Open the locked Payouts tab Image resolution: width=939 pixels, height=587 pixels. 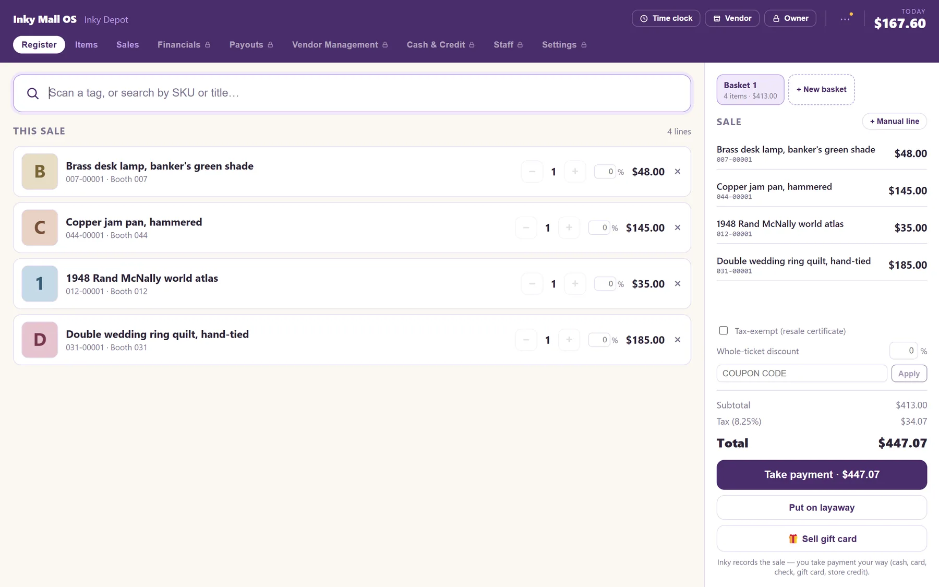click(x=251, y=45)
